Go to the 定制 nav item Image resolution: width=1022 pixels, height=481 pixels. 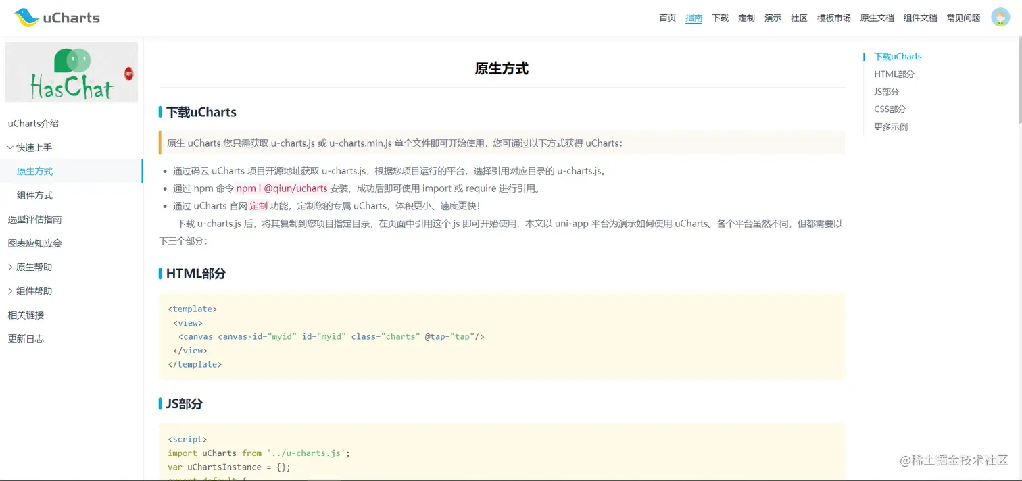[x=746, y=18]
